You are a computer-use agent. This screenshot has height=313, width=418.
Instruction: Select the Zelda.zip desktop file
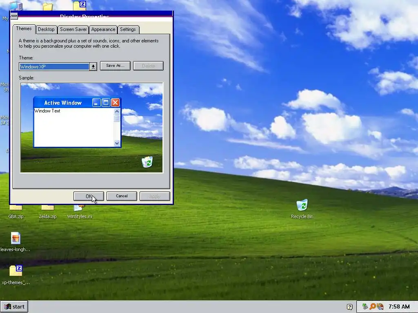click(x=48, y=212)
